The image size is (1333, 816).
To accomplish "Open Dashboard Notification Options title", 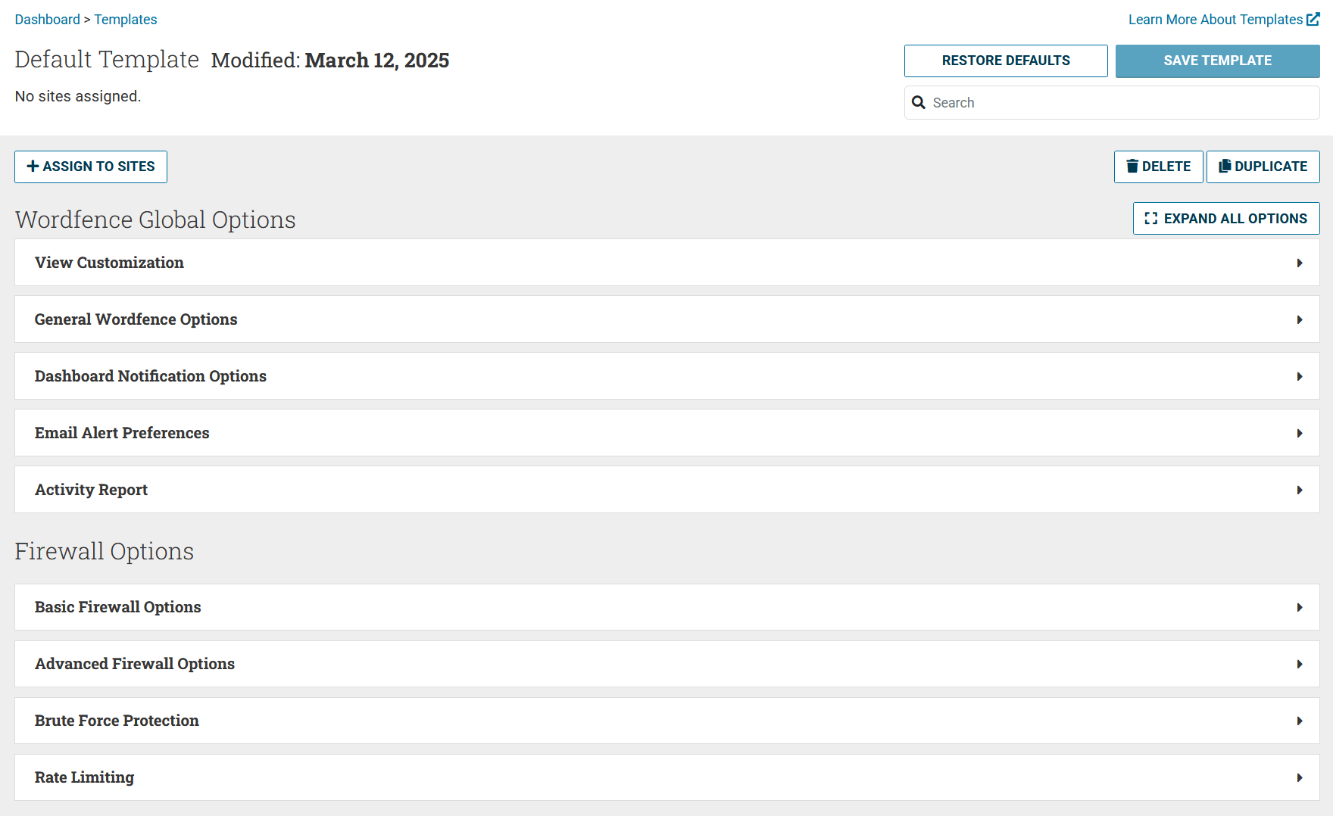I will [x=151, y=376].
